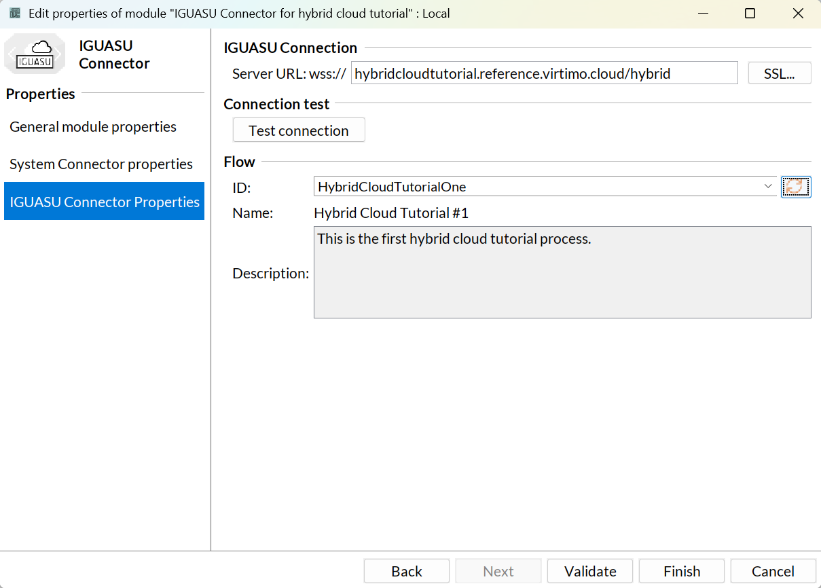Screen dimensions: 821x588
Task: Minimize the dialog window
Action: point(702,14)
